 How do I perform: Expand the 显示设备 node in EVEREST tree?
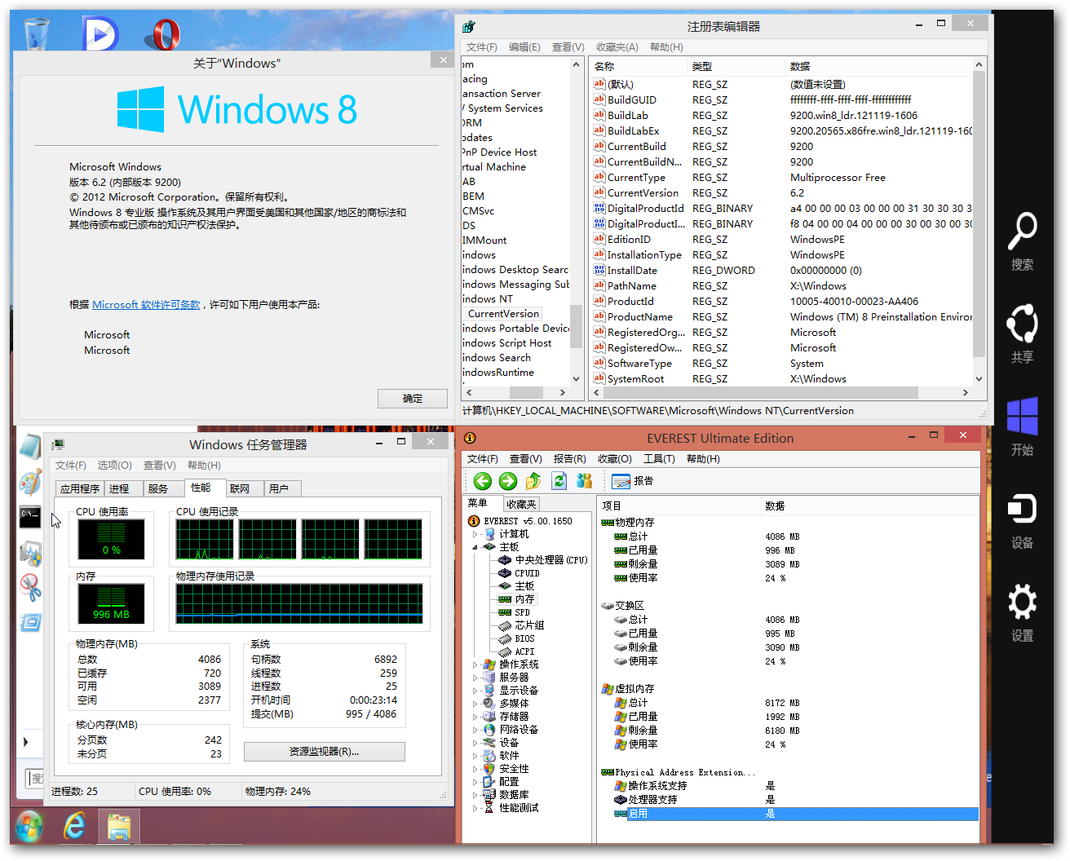475,691
